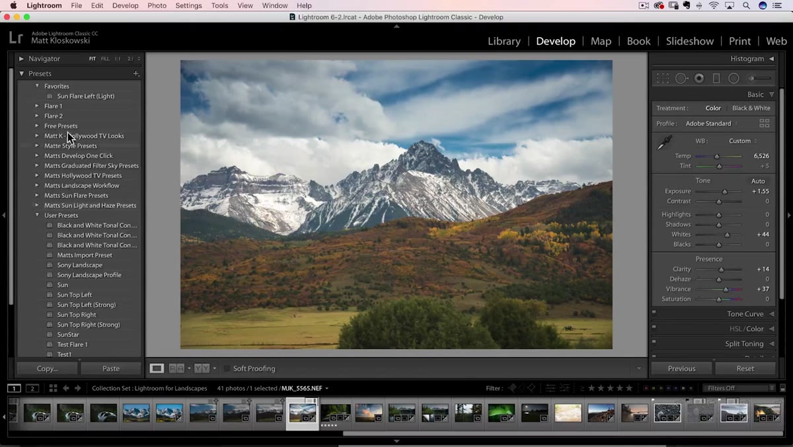Image resolution: width=793 pixels, height=447 pixels.
Task: Toggle the HSL / Color panel switch
Action: click(x=654, y=328)
